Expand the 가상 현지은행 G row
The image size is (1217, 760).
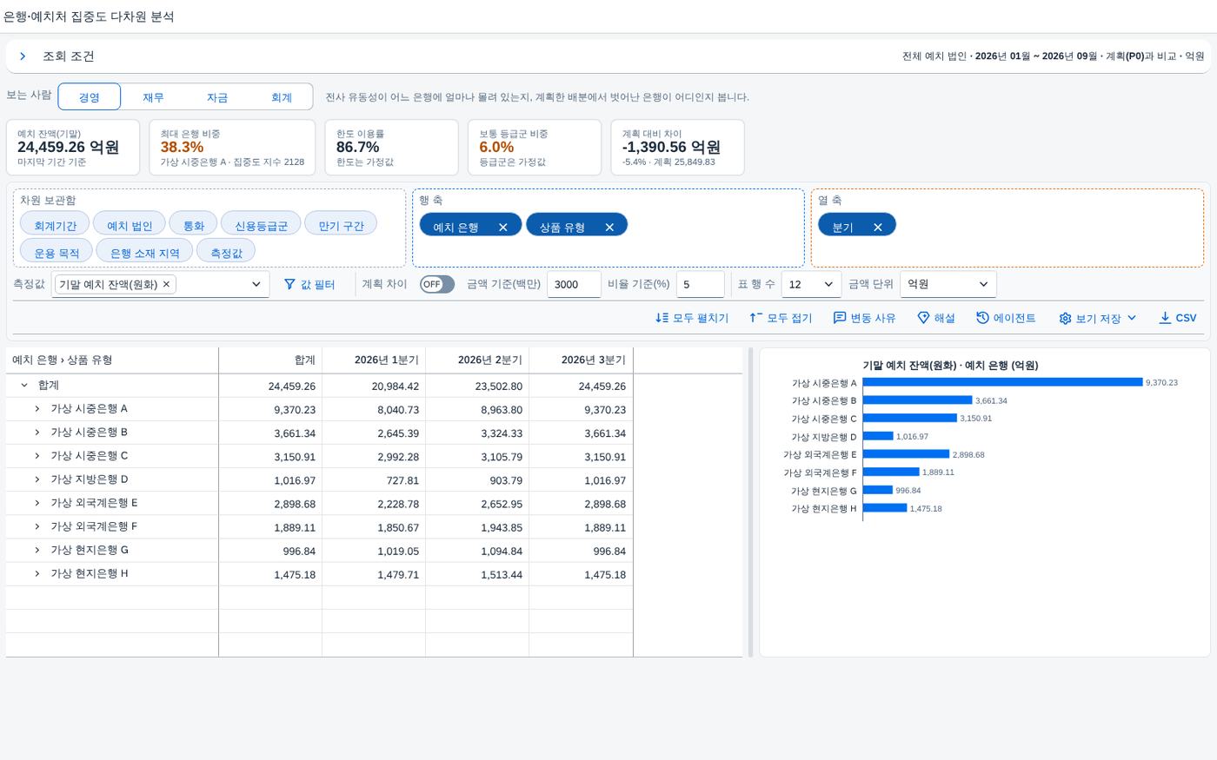coord(37,549)
